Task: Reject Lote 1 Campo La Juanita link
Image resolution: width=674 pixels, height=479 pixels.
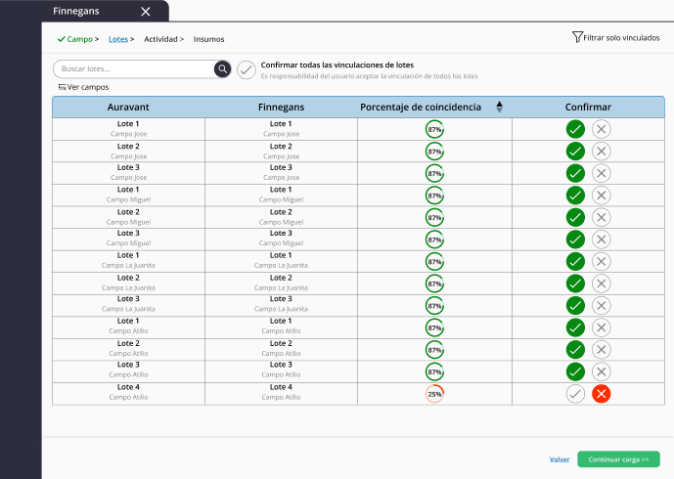Action: tap(601, 262)
